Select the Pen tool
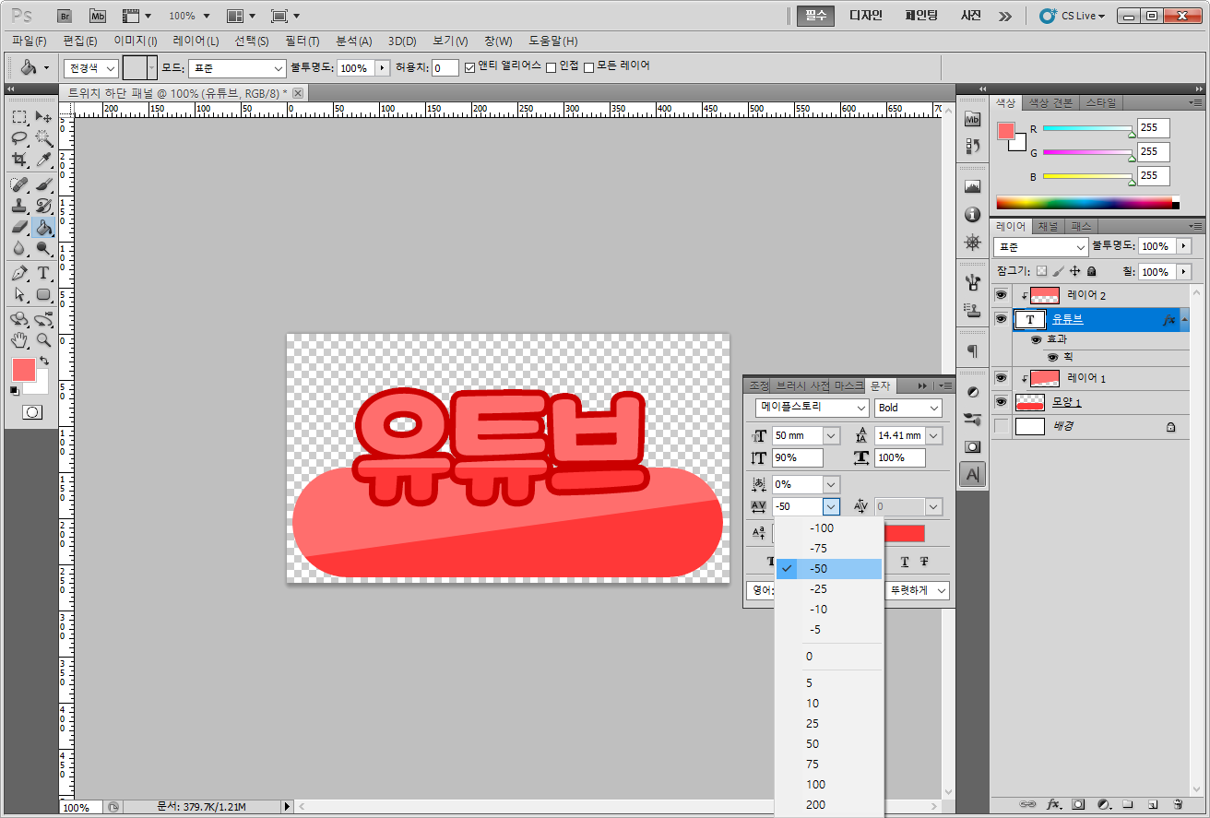The width and height of the screenshot is (1210, 818). (x=19, y=273)
